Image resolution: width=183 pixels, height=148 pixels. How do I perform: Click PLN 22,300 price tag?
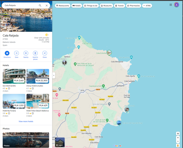click(42, 81)
